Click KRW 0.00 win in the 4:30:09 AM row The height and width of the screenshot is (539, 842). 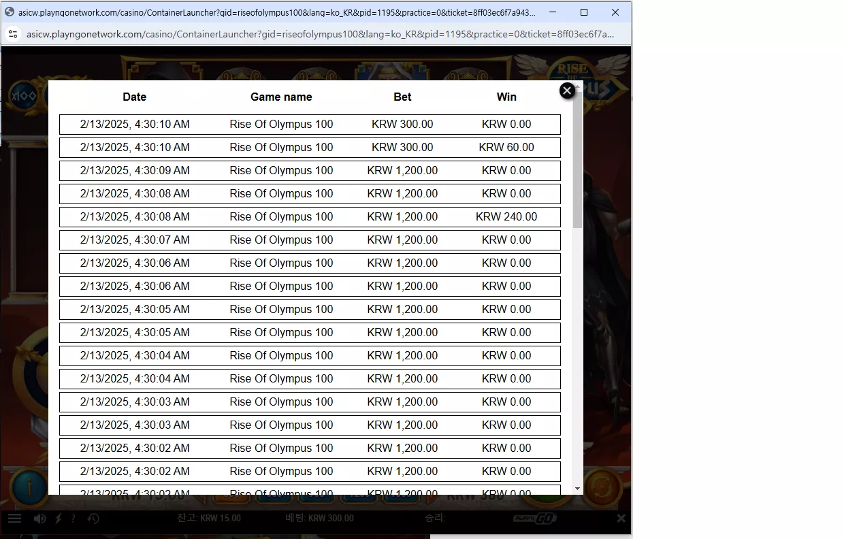tap(506, 170)
